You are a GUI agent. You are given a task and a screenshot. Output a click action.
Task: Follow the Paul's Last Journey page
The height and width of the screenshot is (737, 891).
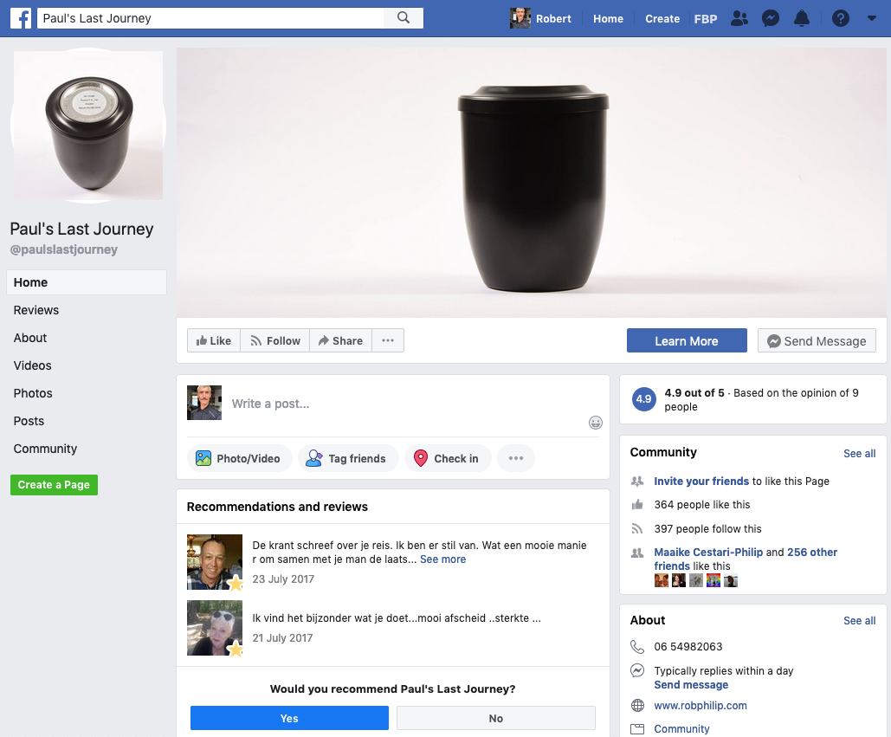click(x=275, y=340)
